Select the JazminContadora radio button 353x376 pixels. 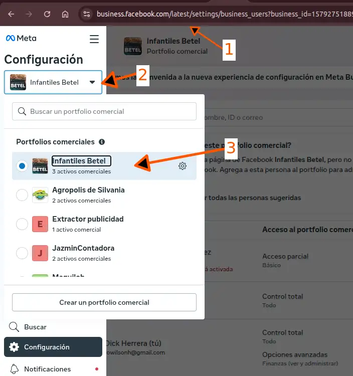click(22, 253)
